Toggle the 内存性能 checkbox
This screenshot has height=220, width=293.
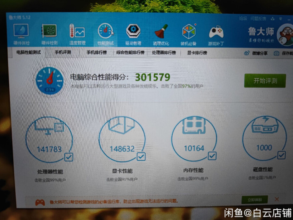(212, 155)
